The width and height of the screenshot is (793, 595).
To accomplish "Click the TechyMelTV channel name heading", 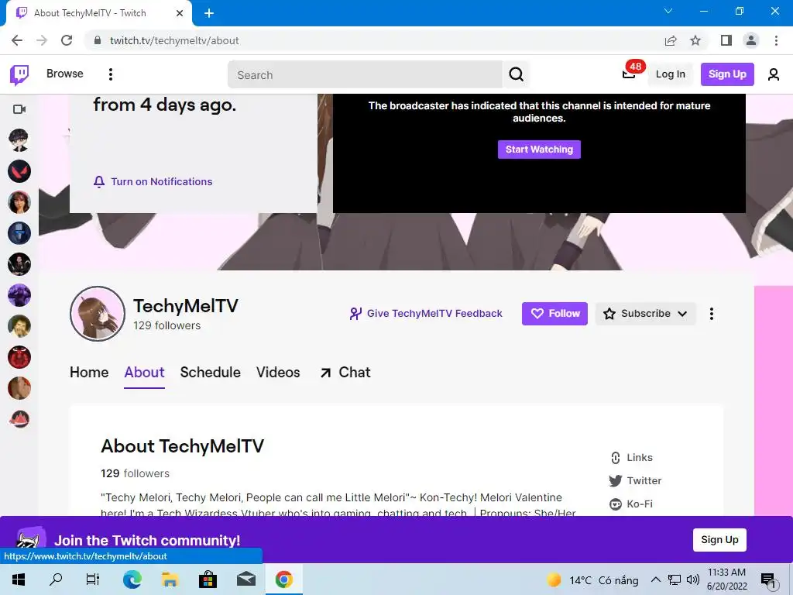I will pos(186,306).
